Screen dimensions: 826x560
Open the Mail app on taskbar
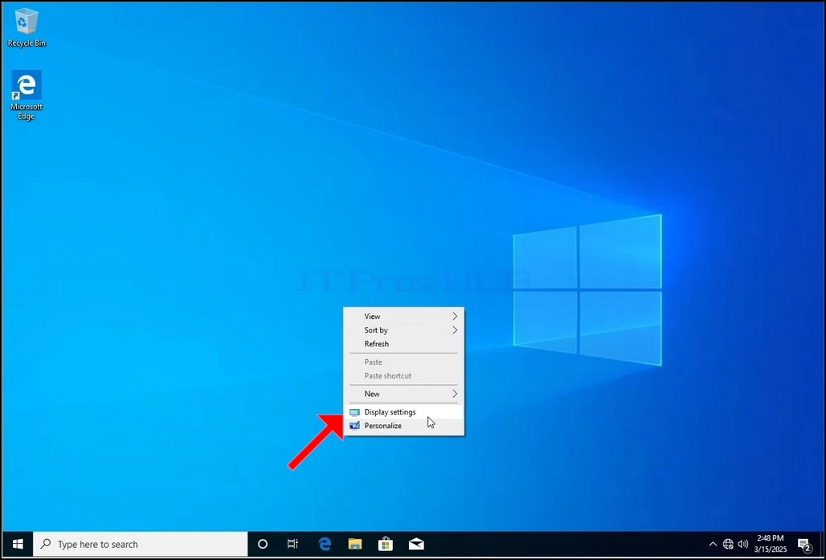click(x=416, y=544)
